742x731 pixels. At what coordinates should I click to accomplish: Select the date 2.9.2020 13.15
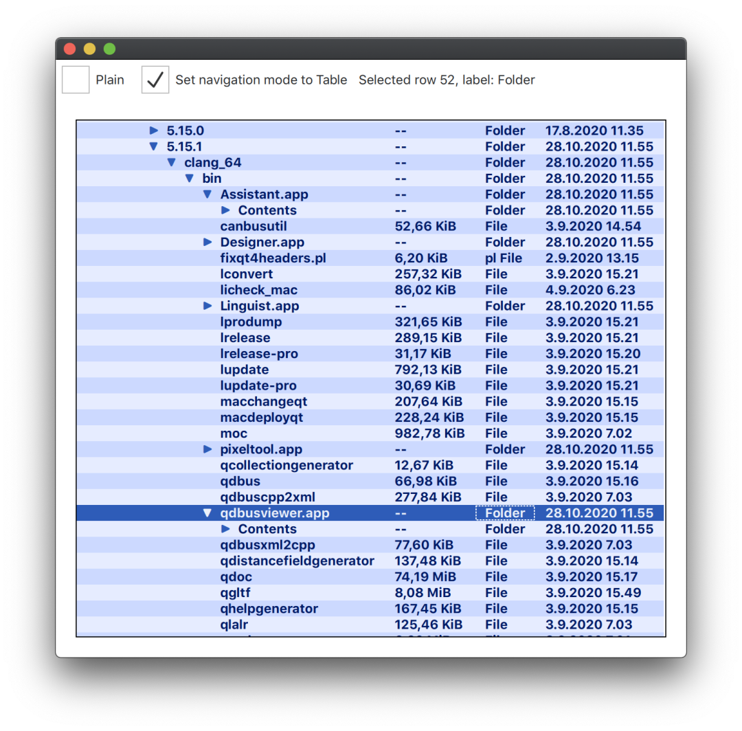(x=592, y=258)
